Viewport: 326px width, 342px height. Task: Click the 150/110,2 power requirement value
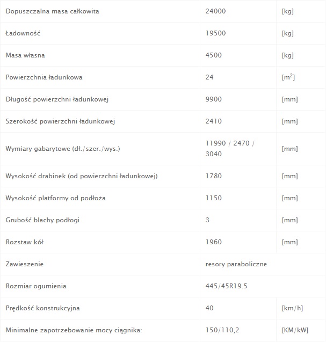(222, 330)
